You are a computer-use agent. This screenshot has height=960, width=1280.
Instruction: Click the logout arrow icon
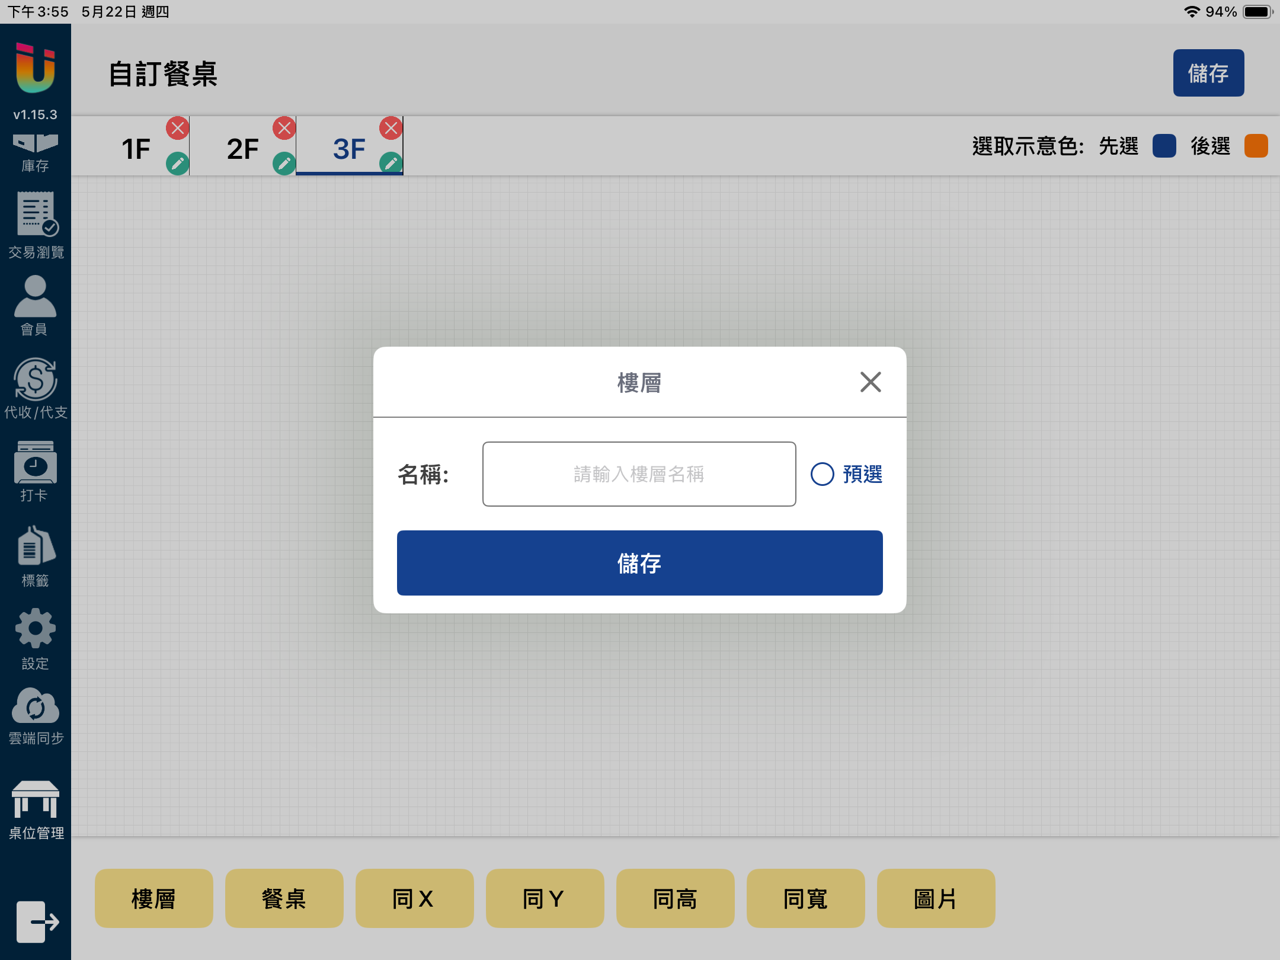point(37,921)
